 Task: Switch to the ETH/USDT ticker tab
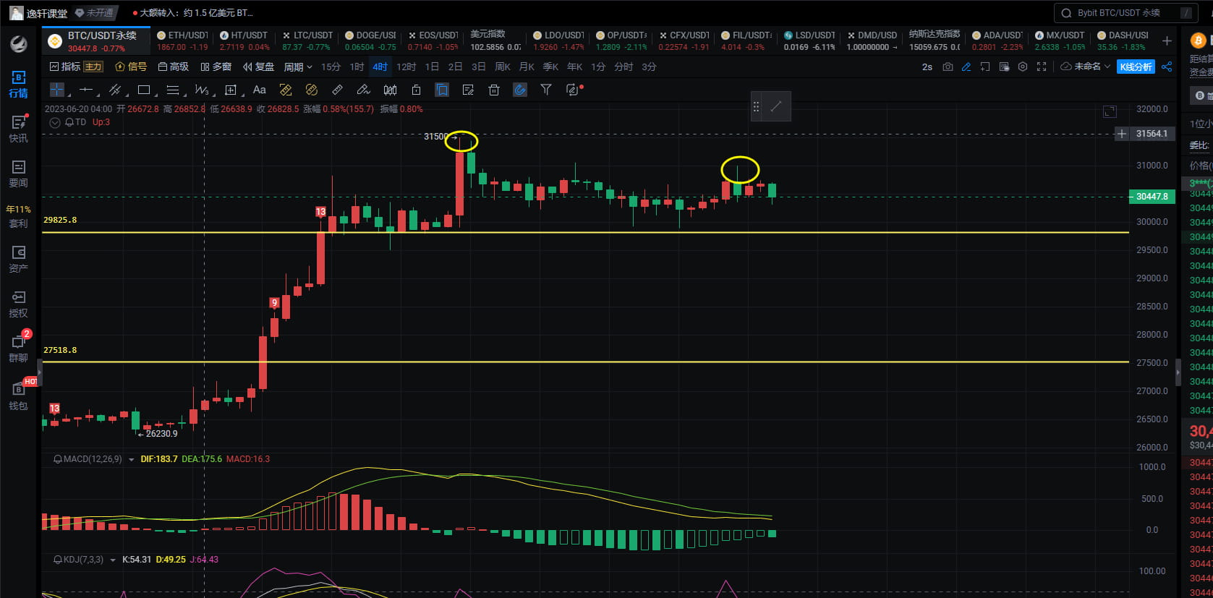pyautogui.click(x=182, y=40)
